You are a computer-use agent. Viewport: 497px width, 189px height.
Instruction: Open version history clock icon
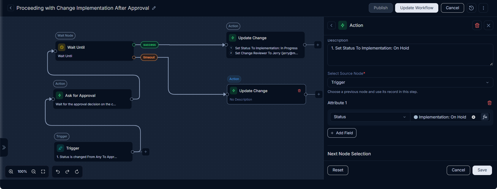click(x=471, y=8)
